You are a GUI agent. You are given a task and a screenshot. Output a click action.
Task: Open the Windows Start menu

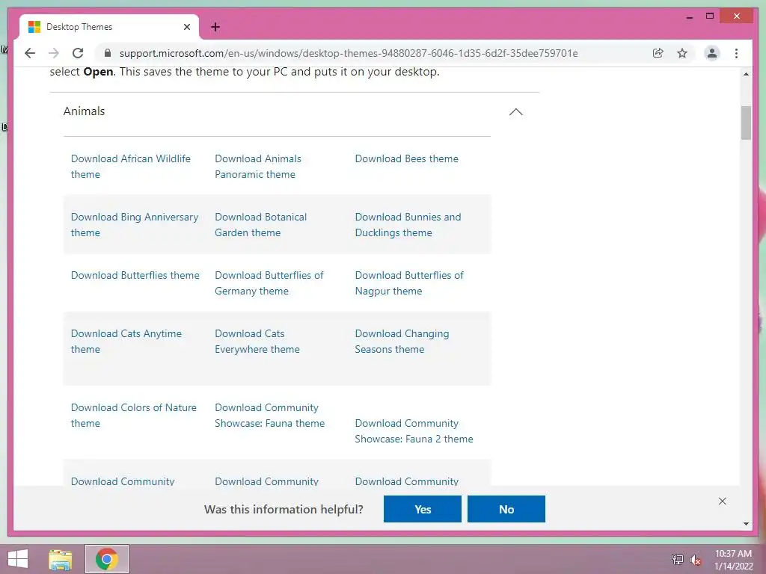[18, 559]
